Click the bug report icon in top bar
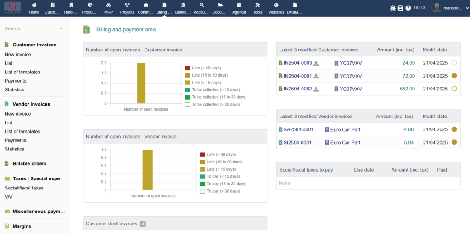Viewport: 470px width, 234px height. [x=392, y=8]
